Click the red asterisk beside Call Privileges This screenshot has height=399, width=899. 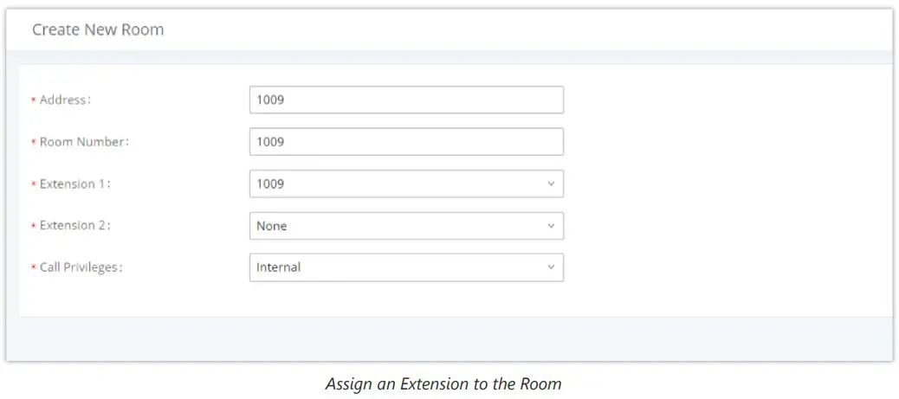click(33, 269)
